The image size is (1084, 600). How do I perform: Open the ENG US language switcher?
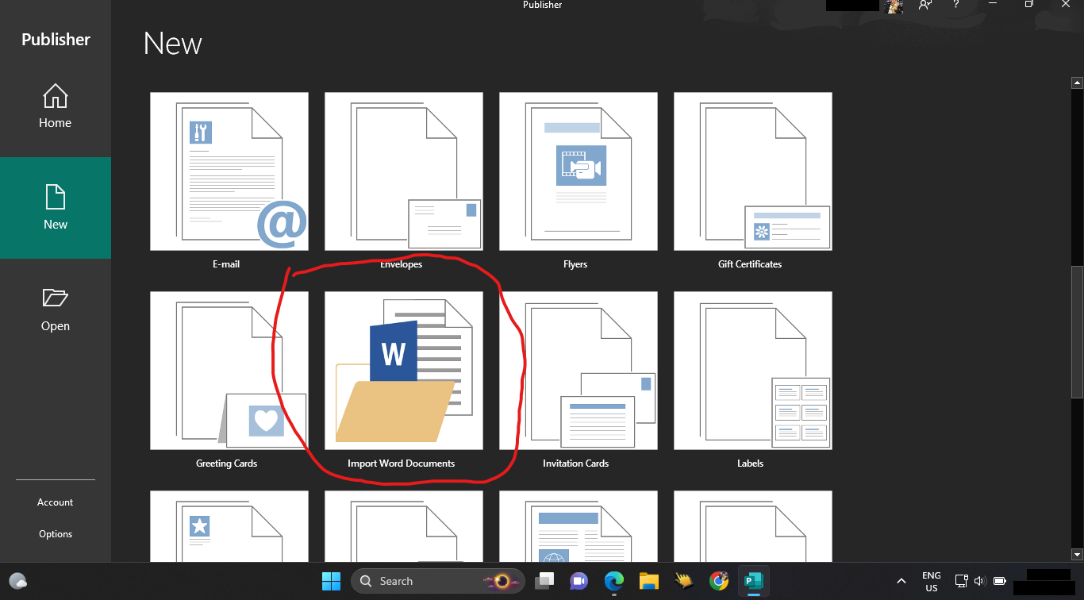coord(932,581)
